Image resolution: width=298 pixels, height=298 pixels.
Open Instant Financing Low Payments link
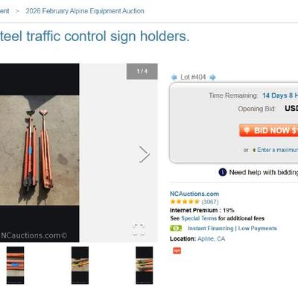point(232,228)
